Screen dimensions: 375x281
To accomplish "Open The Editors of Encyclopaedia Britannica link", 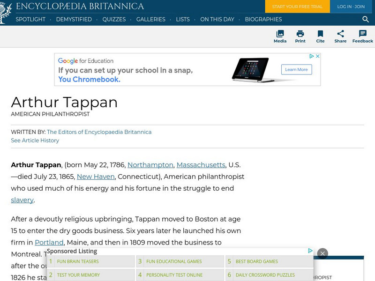I will click(x=99, y=132).
